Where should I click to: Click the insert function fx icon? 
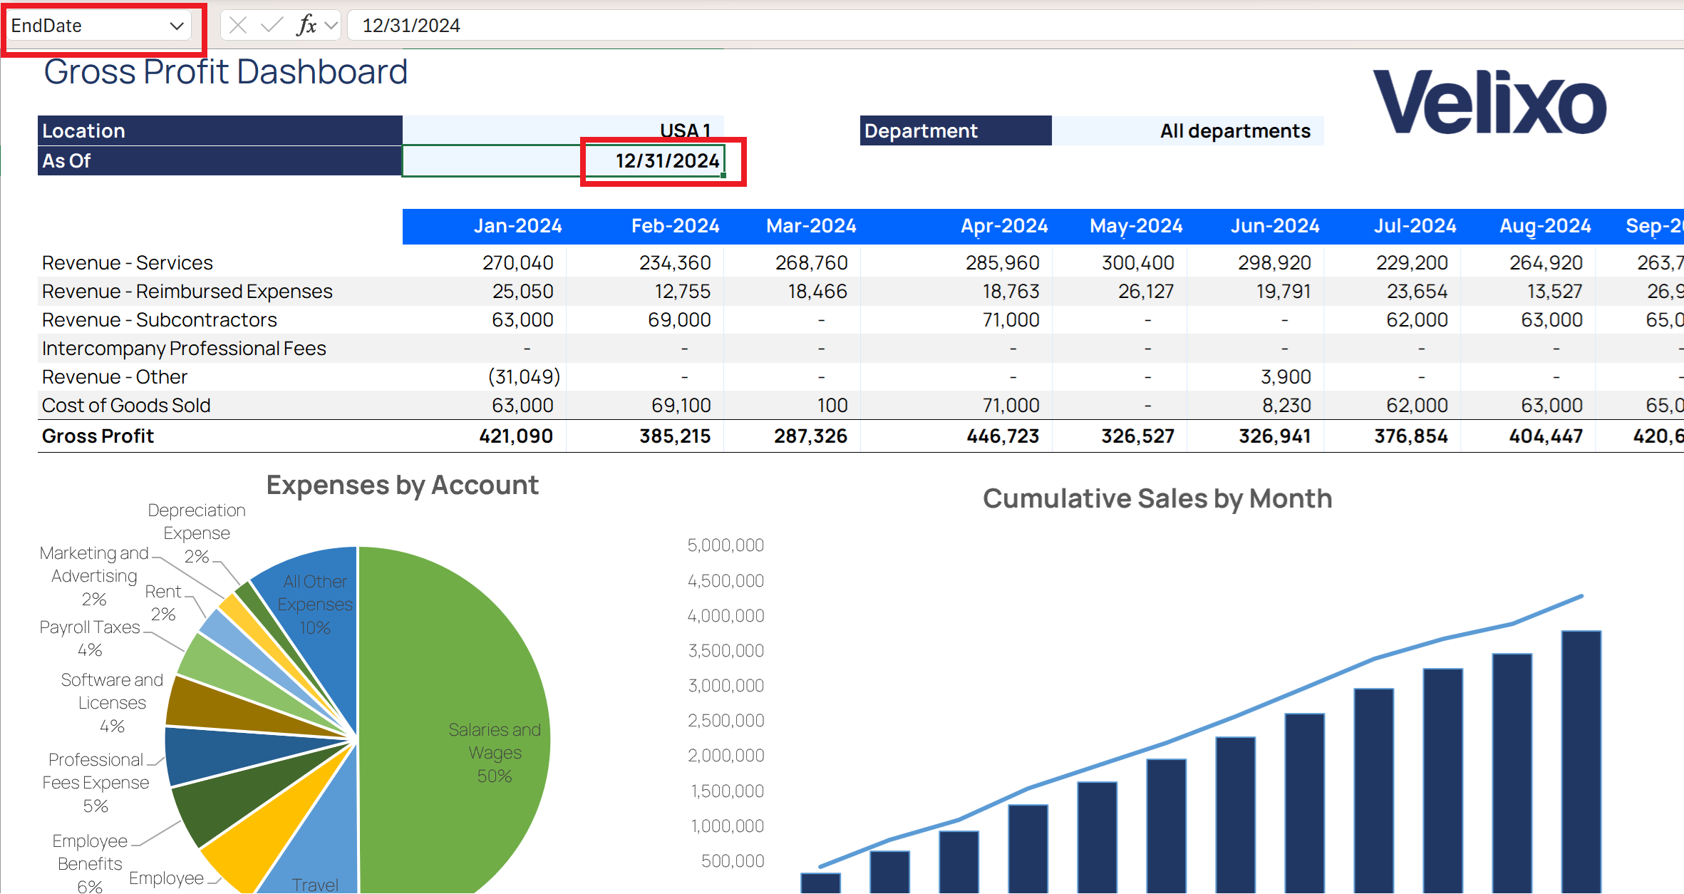point(306,26)
